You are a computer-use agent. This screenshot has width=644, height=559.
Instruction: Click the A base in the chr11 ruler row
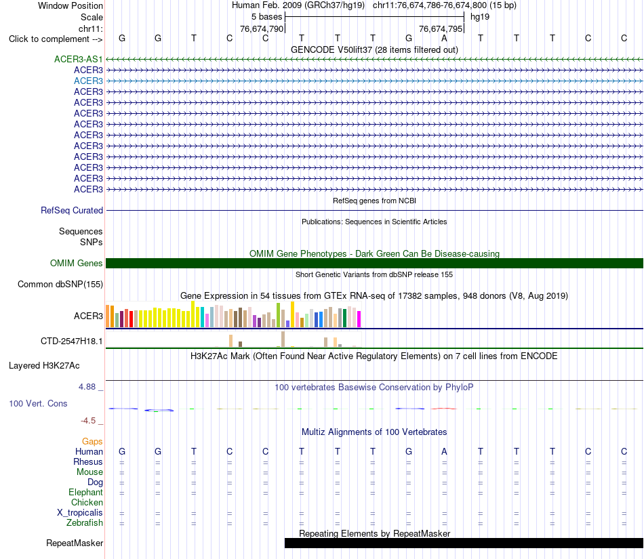click(444, 38)
